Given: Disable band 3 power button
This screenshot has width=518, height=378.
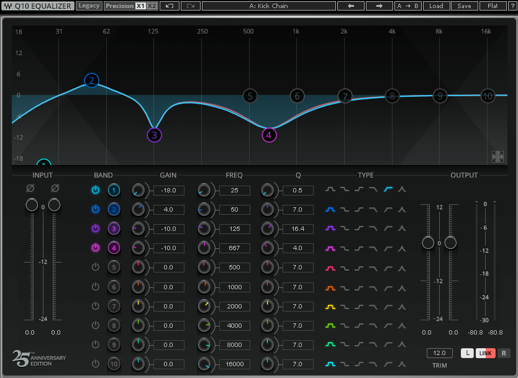Looking at the screenshot, I should coord(96,228).
